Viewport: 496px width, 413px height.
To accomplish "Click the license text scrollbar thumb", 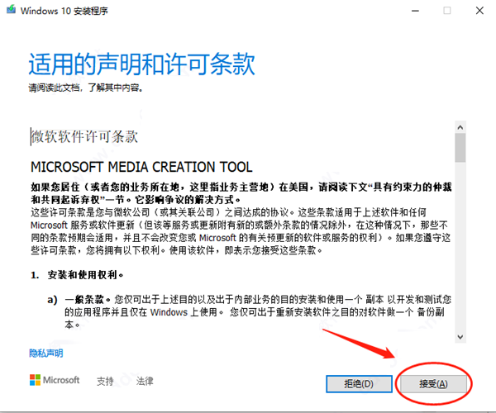I will point(460,147).
